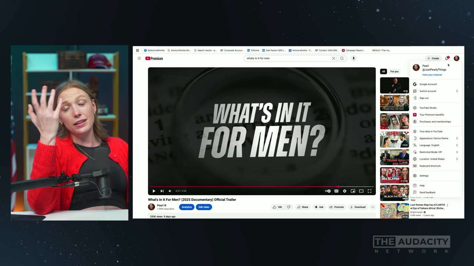Screen dimensions: 474x266
Task: Open the Sam Nelson SDR bookmark
Action: click(274, 50)
